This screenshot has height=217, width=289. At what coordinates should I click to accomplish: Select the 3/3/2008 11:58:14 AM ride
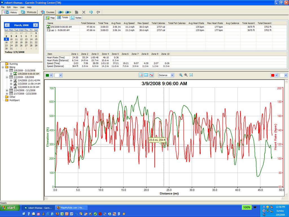tap(29, 84)
